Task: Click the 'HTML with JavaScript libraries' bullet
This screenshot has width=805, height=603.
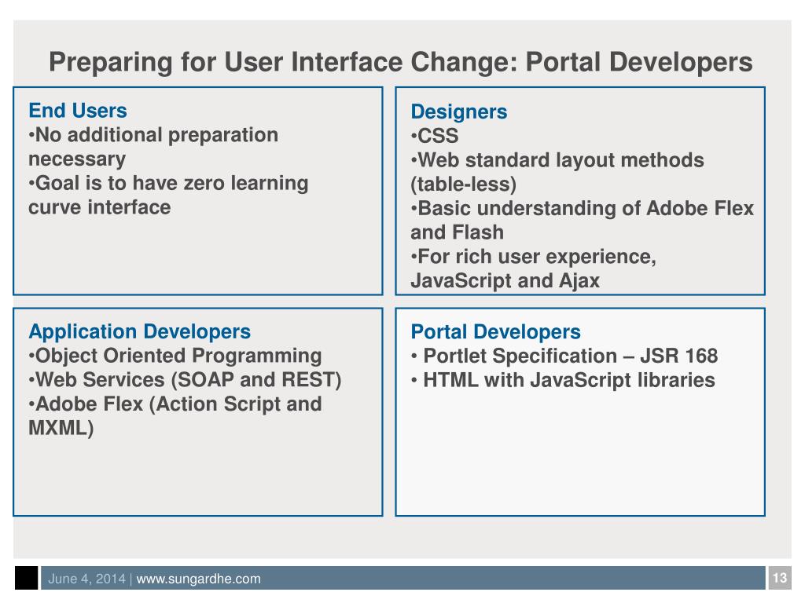Action: pos(563,380)
